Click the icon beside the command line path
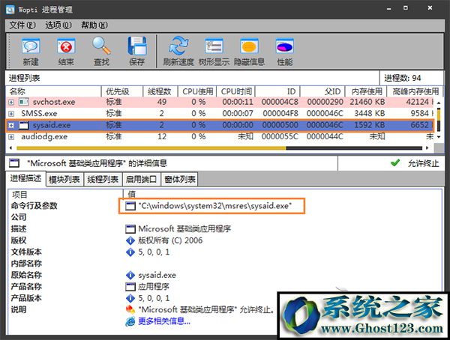Image resolution: width=450 pixels, height=340 pixels. point(130,206)
